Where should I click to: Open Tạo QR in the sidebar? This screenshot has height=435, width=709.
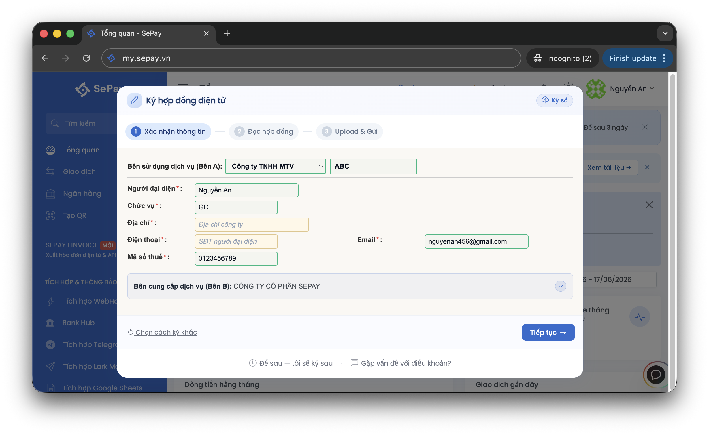coord(74,215)
